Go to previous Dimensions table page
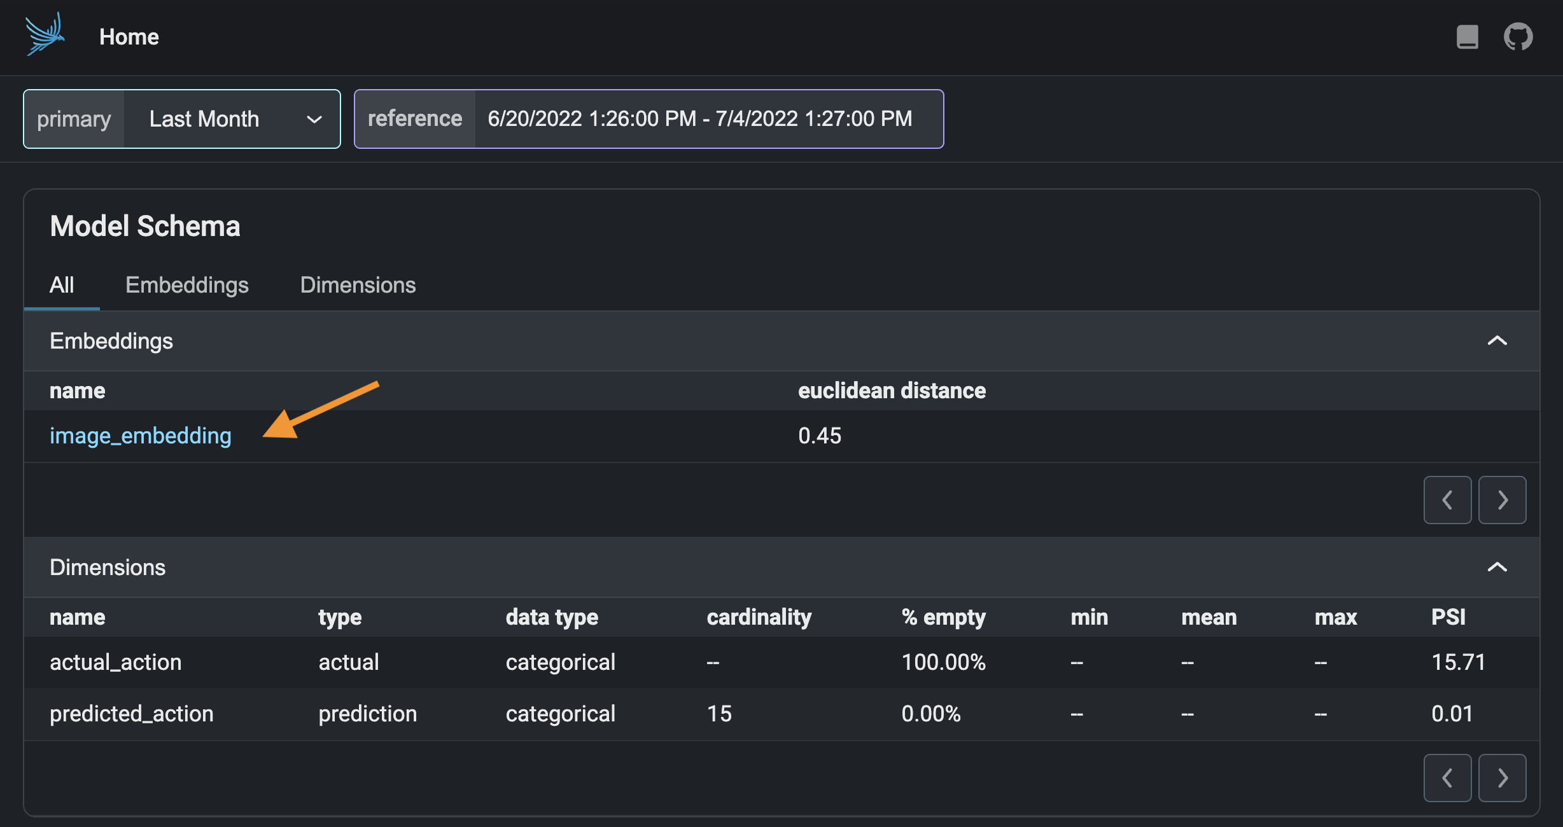 (1447, 777)
